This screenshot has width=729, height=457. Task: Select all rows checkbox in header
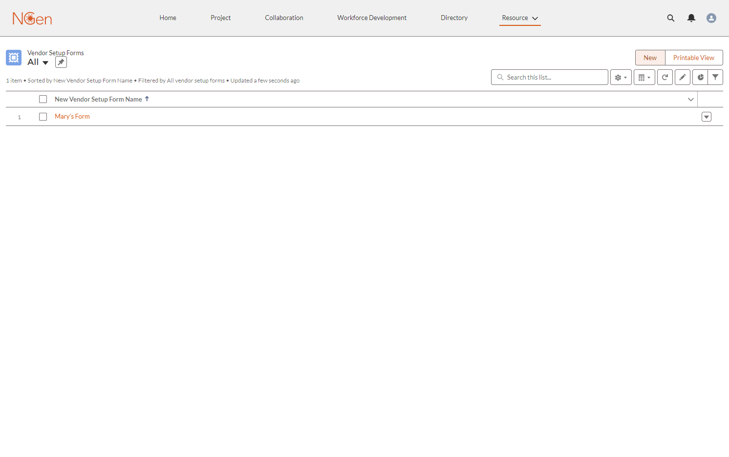coord(43,99)
